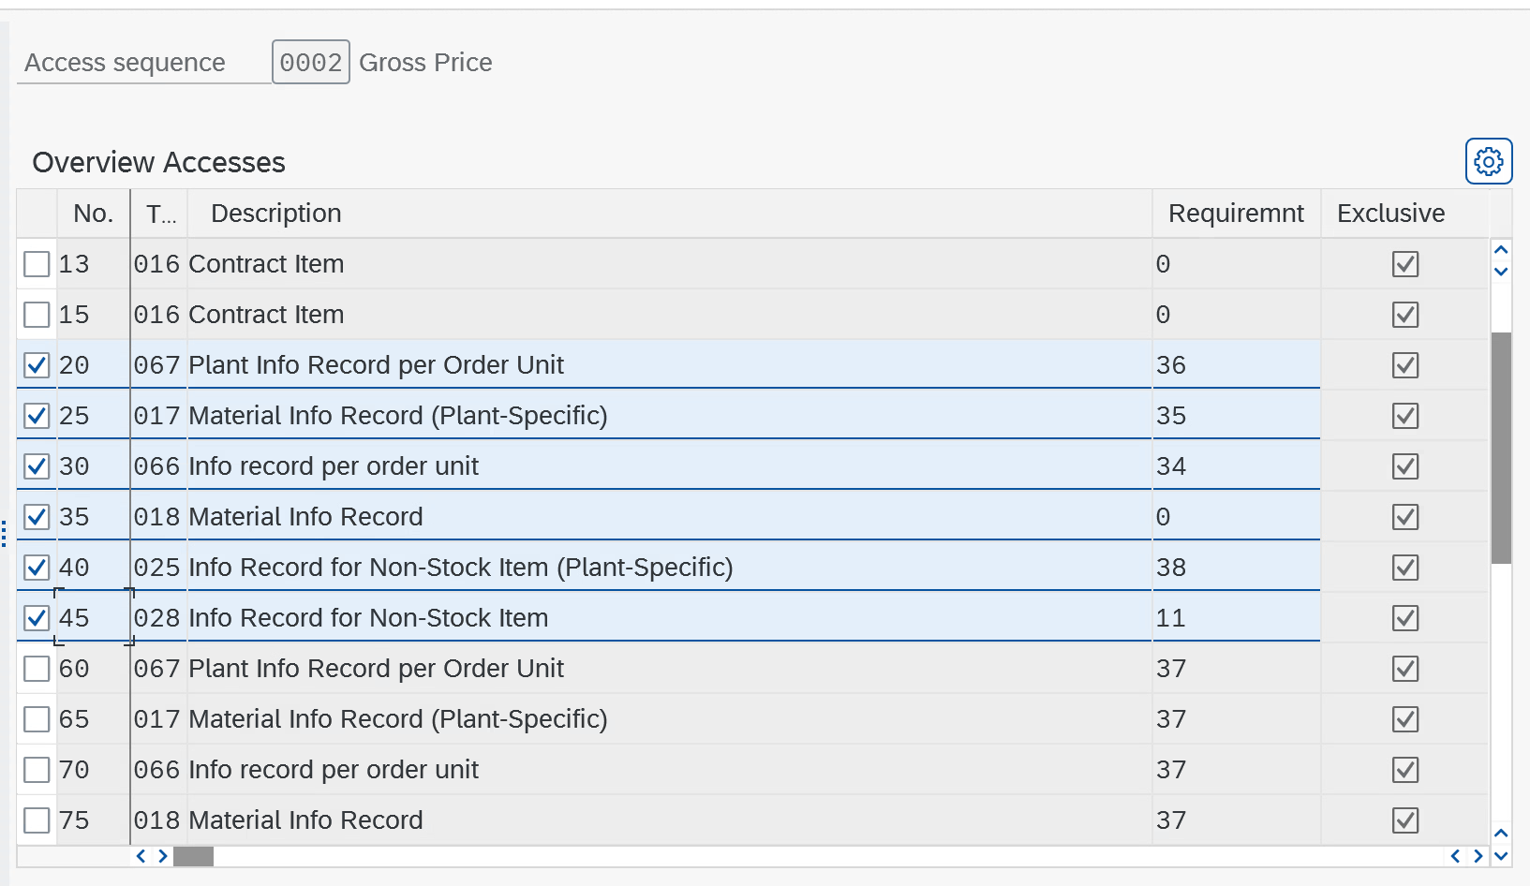
Task: Click the rightmost horizontal scroll arrow at table bottom
Action: [x=1478, y=856]
